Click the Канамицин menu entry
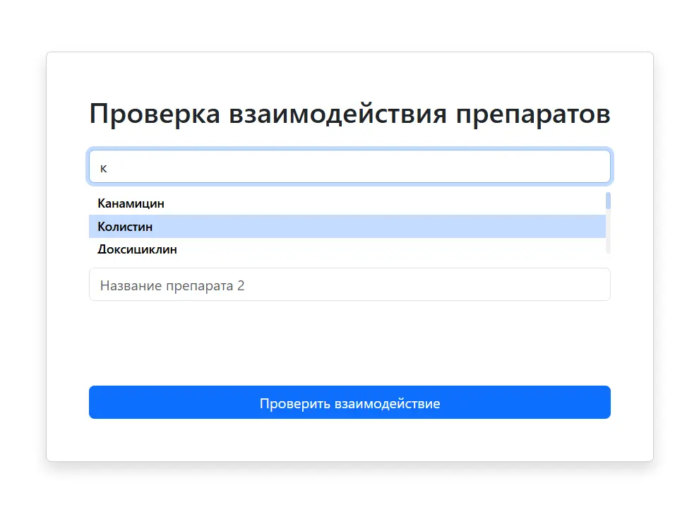This screenshot has width=699, height=529. click(x=131, y=203)
